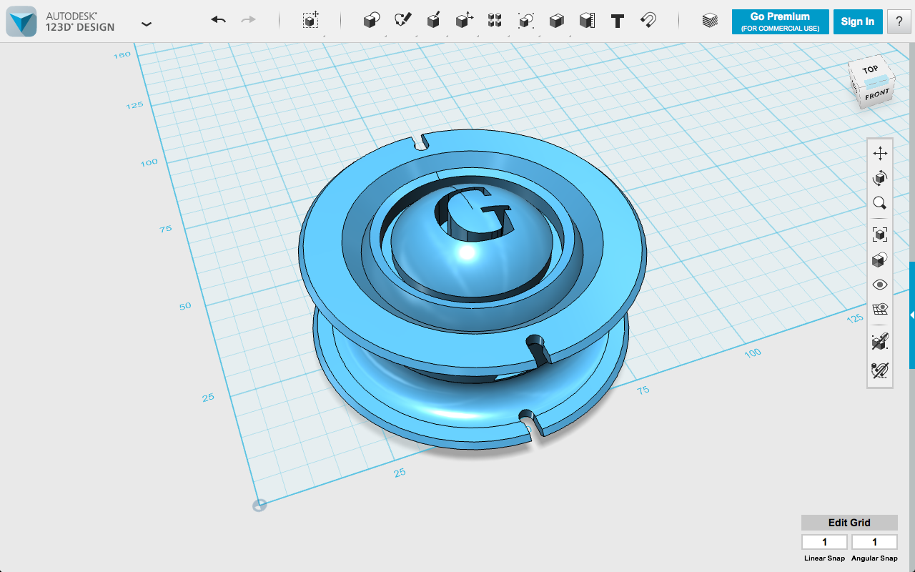915x572 pixels.
Task: Select the Sketch tool
Action: pos(403,21)
